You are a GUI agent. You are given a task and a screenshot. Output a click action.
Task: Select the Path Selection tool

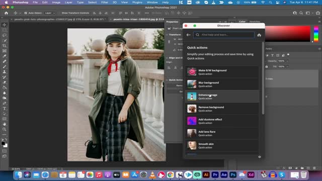(5, 114)
